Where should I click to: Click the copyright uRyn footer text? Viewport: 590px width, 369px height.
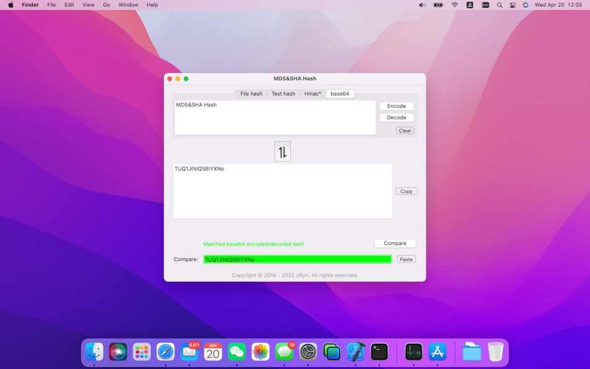pyautogui.click(x=294, y=275)
